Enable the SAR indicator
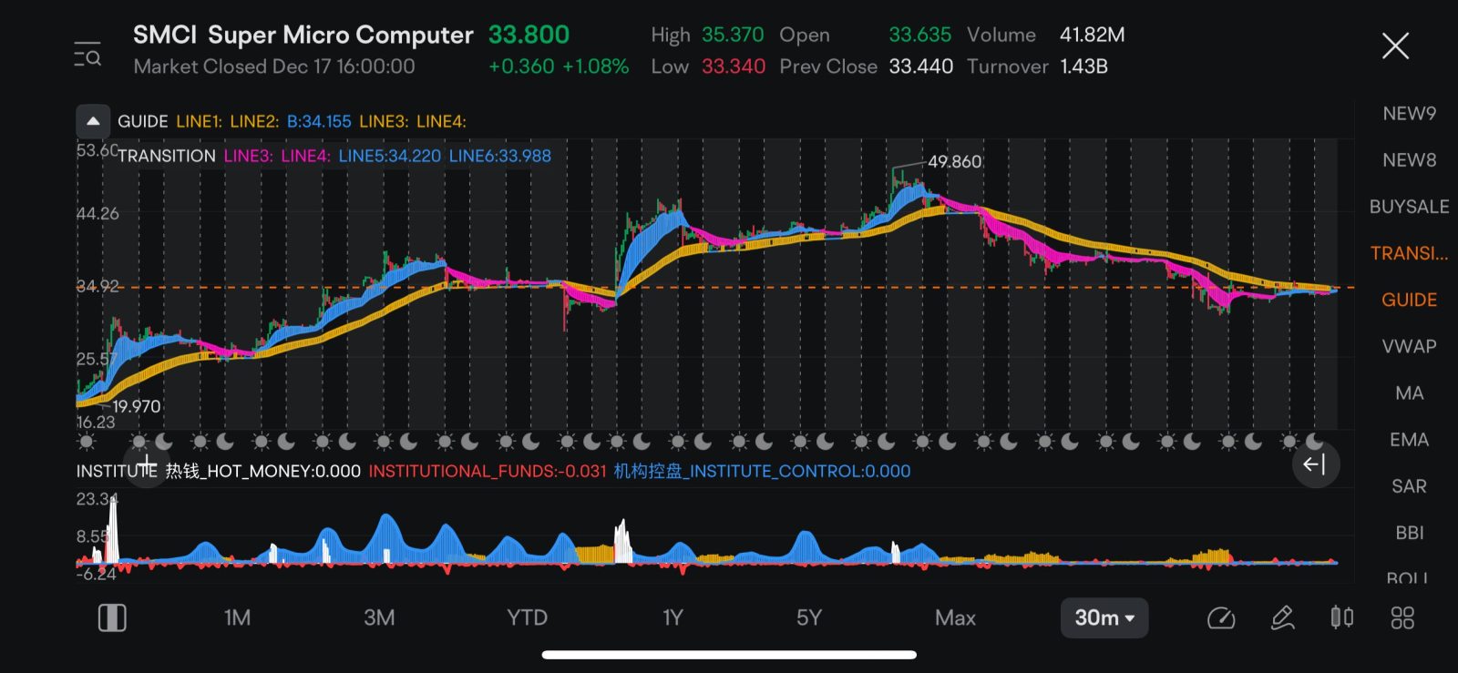The image size is (1458, 673). (x=1409, y=486)
